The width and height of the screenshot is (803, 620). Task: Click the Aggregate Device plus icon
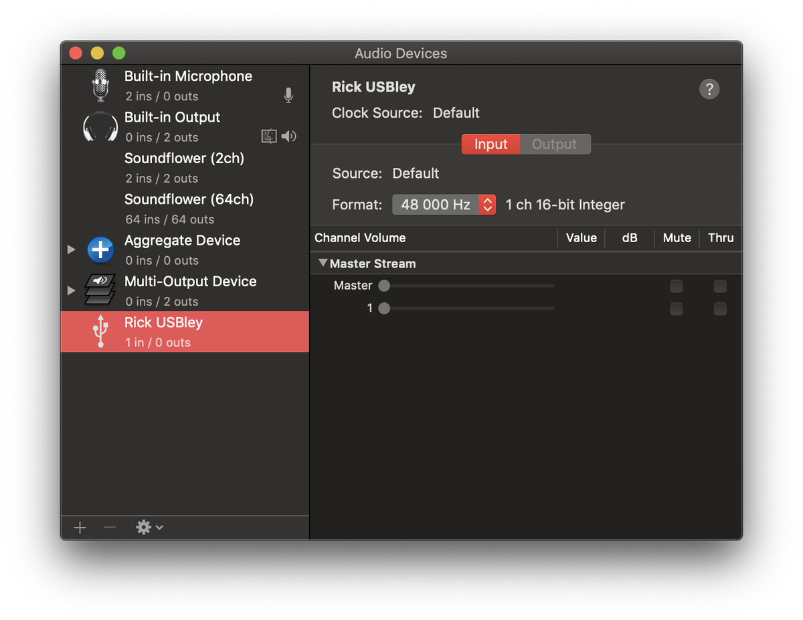click(x=100, y=249)
